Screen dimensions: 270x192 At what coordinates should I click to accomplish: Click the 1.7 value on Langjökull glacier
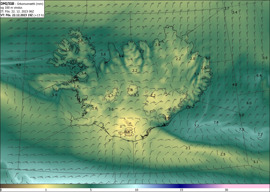pos(110,96)
